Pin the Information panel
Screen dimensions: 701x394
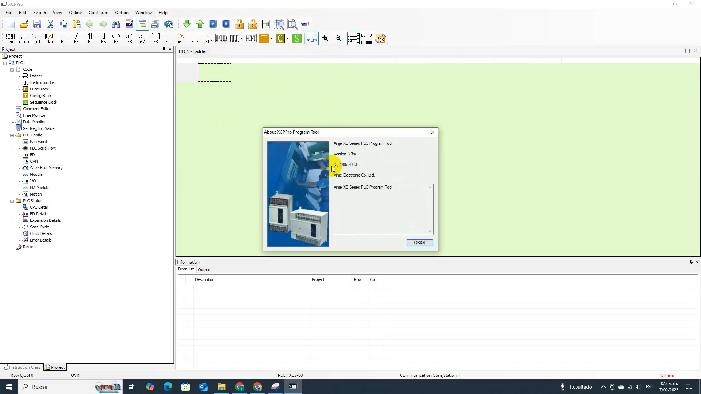691,262
